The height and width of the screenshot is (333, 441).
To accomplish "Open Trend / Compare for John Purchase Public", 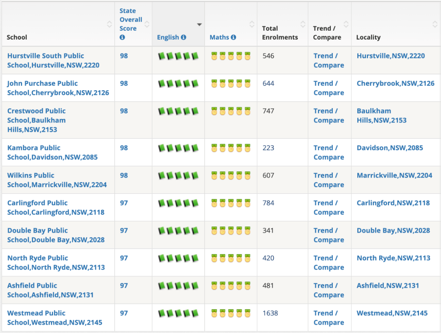I will pos(329,88).
